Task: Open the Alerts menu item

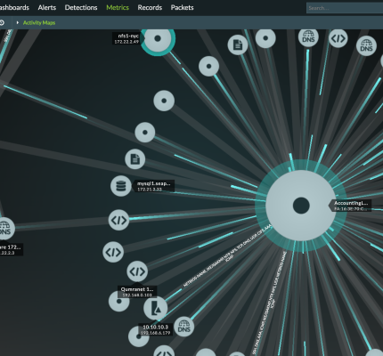Action: pyautogui.click(x=47, y=7)
